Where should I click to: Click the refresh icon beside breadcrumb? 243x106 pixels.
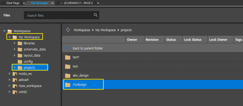point(68,30)
